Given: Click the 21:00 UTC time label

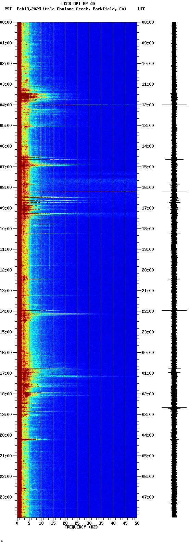Looking at the screenshot, I should pyautogui.click(x=148, y=291).
